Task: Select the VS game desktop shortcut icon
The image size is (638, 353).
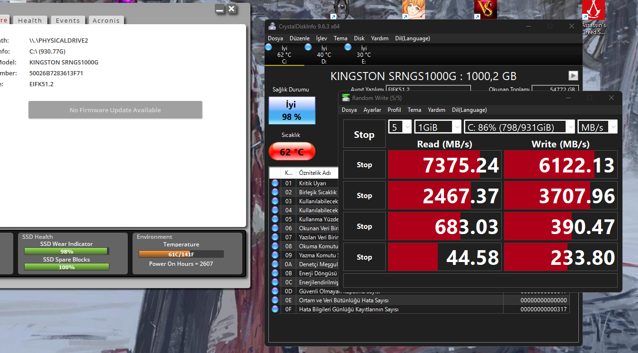Action: pos(486,9)
